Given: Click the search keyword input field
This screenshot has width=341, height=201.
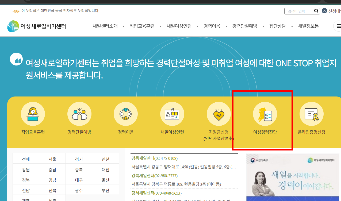Looking at the screenshot, I should pyautogui.click(x=300, y=11).
